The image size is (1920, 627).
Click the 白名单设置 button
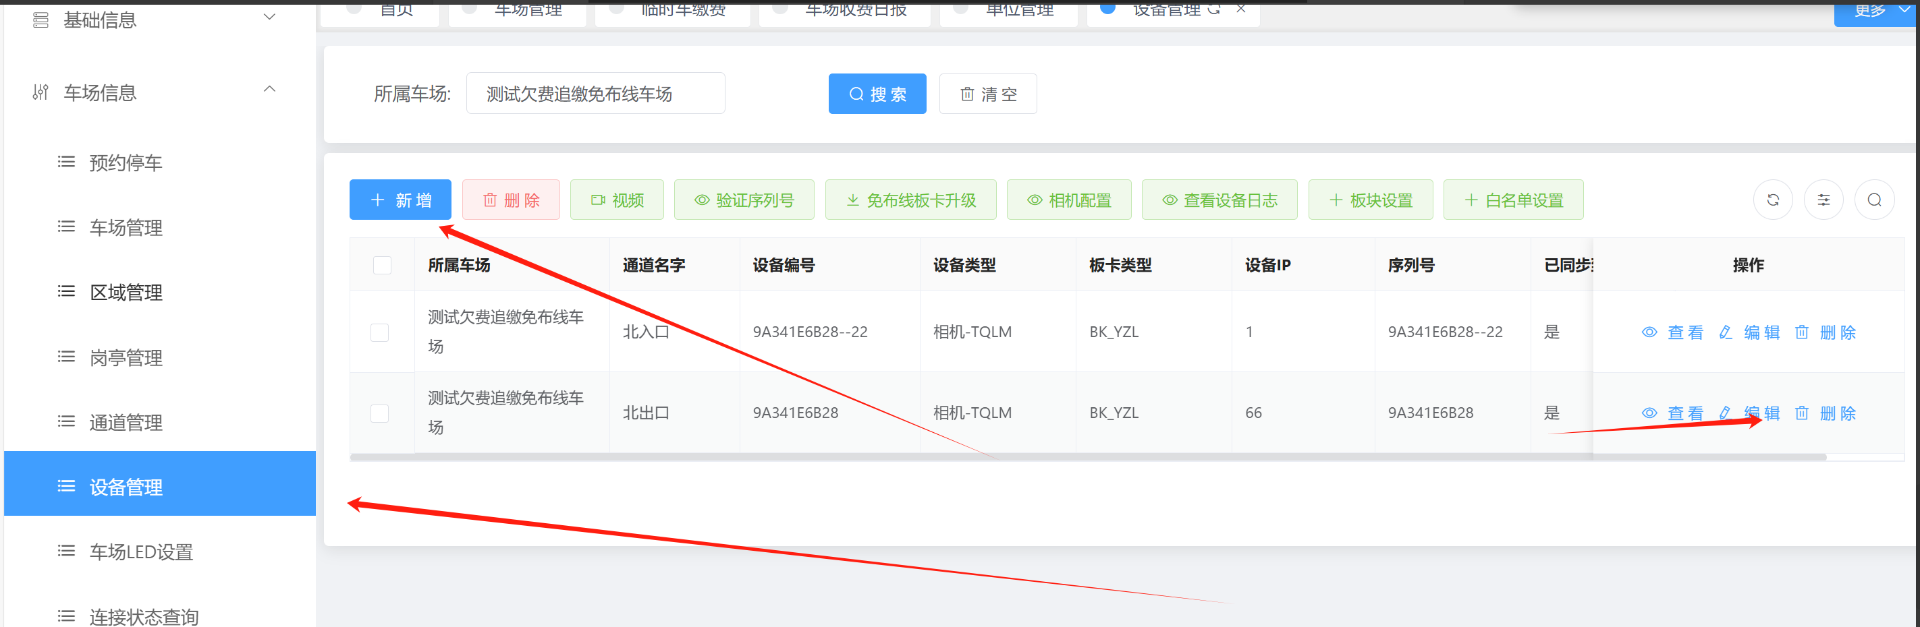[x=1513, y=200]
